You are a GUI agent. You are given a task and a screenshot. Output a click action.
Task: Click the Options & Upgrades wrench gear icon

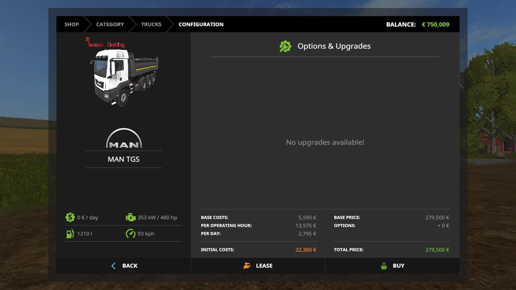pyautogui.click(x=285, y=46)
